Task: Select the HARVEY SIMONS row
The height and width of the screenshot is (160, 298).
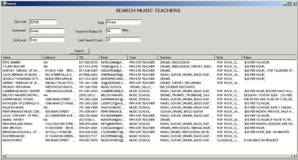Action: [149, 70]
